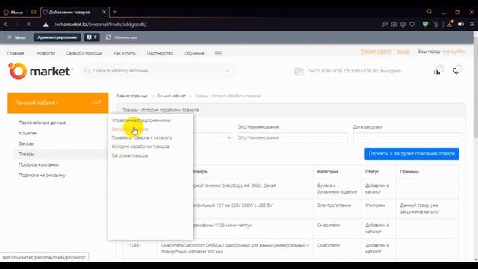This screenshot has height=269, width=478.
Task: Click the Выход link in header
Action: pos(403,52)
